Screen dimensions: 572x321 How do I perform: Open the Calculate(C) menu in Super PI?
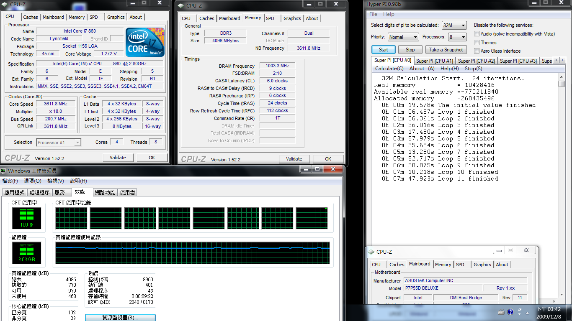[x=389, y=69]
